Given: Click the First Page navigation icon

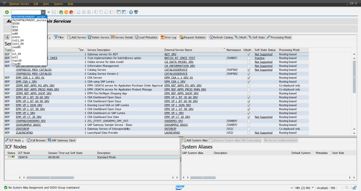Looking at the screenshot, I should coord(96,12).
